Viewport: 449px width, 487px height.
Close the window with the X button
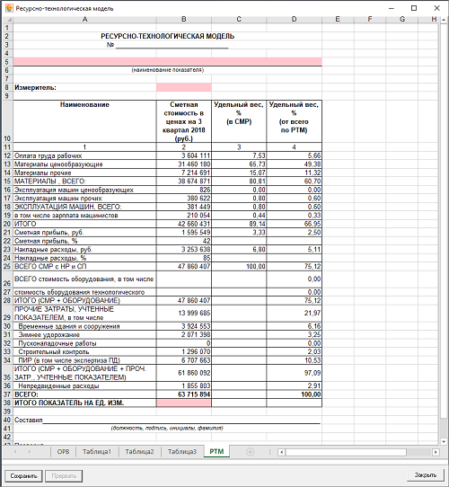tap(436, 8)
